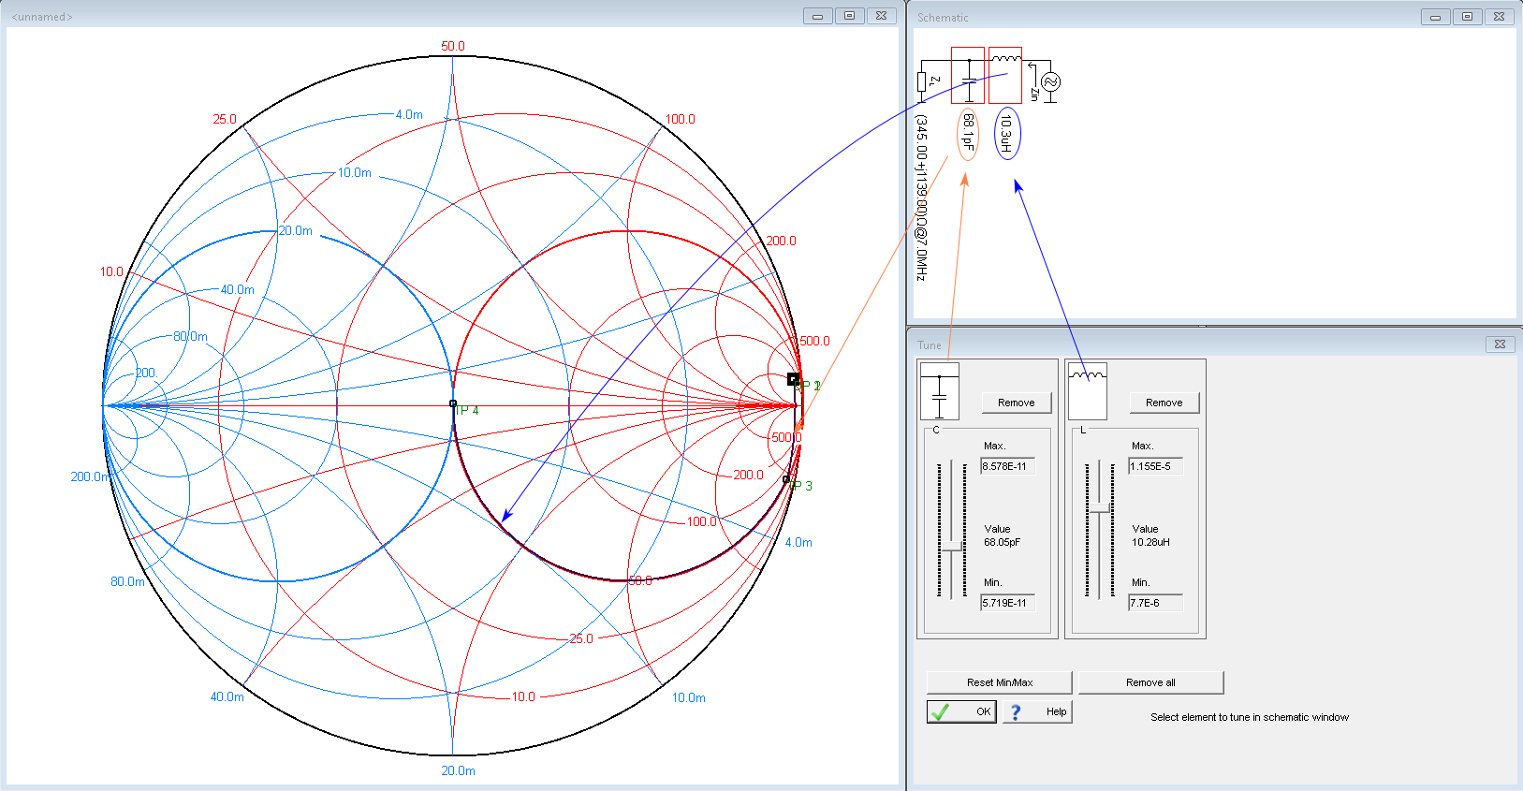Select data point 4 at chart center

(x=453, y=404)
